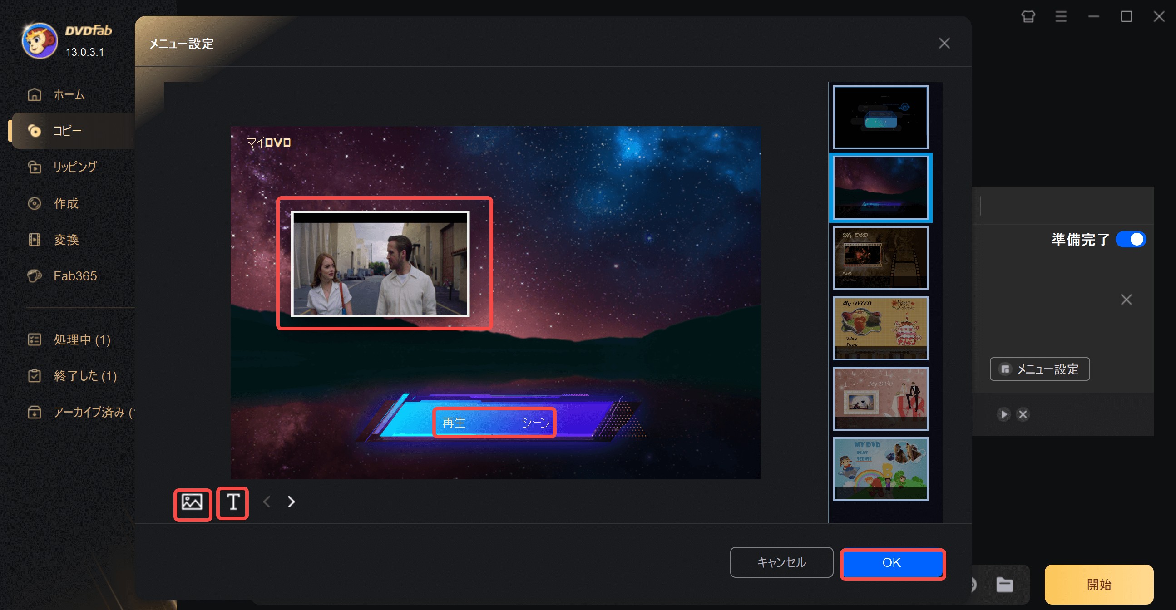Click the Fab365 icon
Image resolution: width=1176 pixels, height=610 pixels.
coord(35,276)
